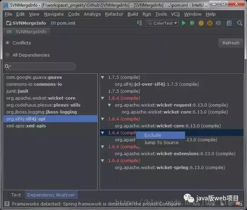The height and width of the screenshot is (210, 247).
Task: Toggle tool windows icon in status bar
Action: pyautogui.click(x=7, y=204)
